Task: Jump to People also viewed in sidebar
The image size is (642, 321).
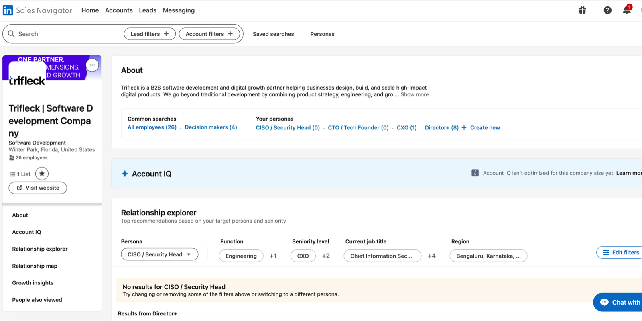Action: 37,299
